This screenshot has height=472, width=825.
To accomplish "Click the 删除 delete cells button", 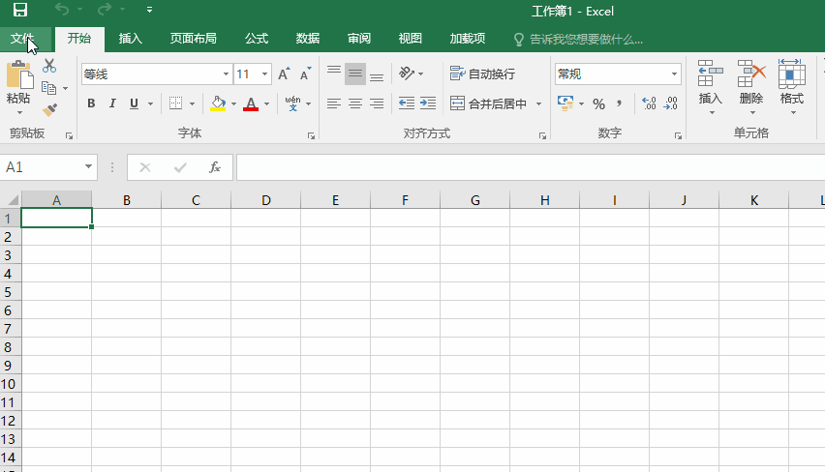I will pyautogui.click(x=751, y=87).
